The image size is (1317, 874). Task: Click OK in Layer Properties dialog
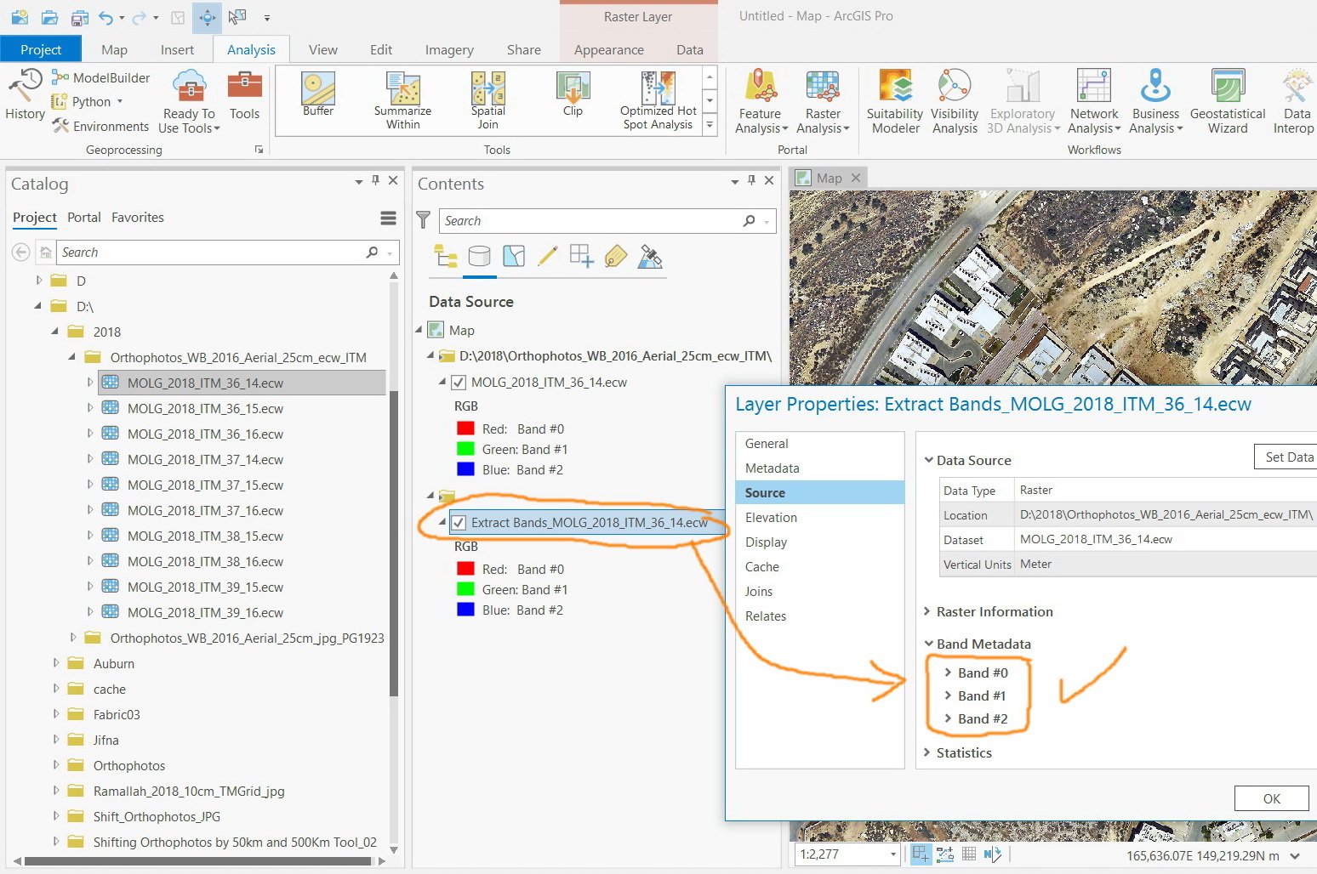(1271, 798)
